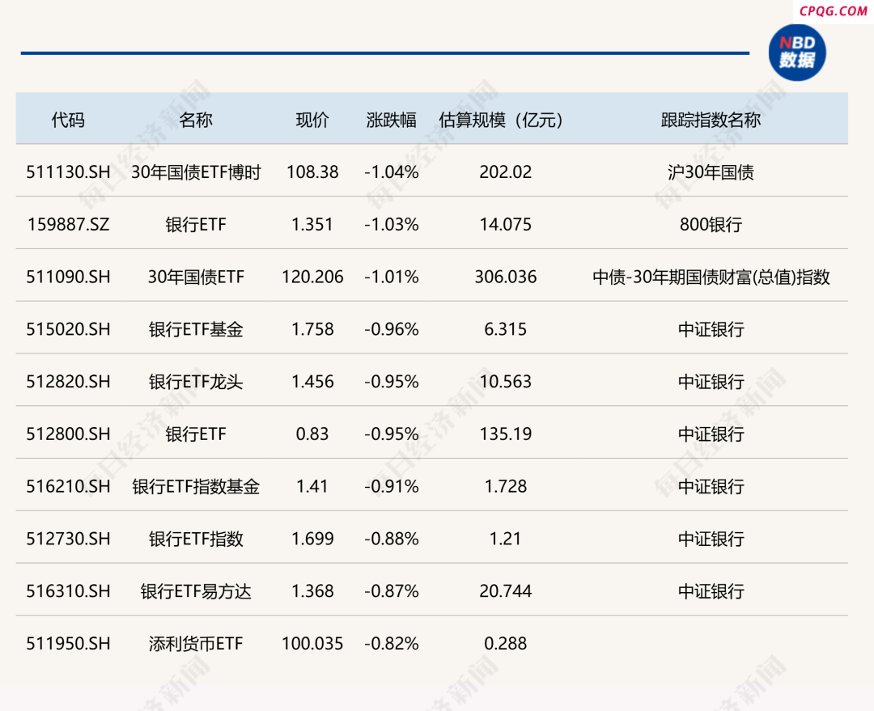Viewport: 874px width, 711px height.
Task: Select the 名称 column header
Action: tap(196, 120)
